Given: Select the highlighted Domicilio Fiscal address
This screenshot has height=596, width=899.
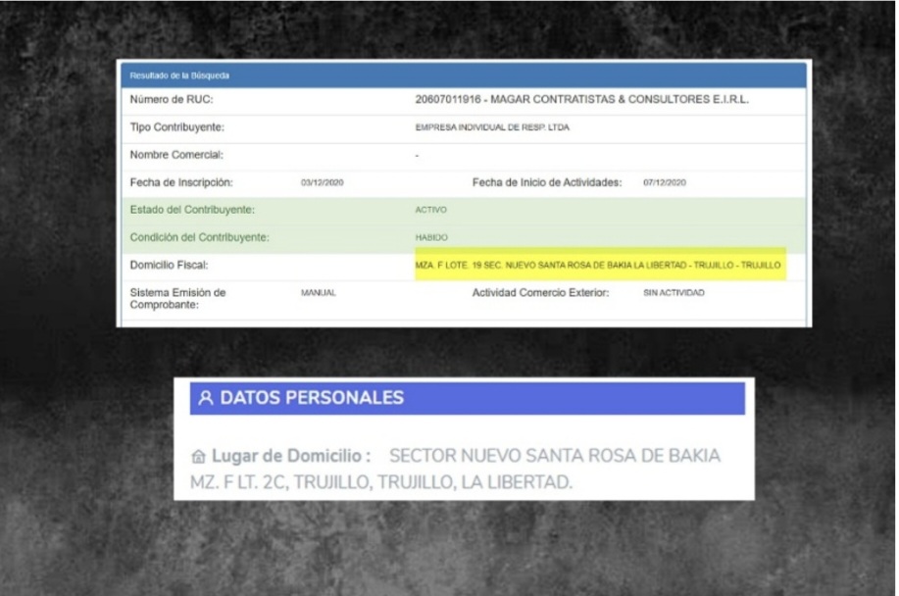Looking at the screenshot, I should point(598,266).
